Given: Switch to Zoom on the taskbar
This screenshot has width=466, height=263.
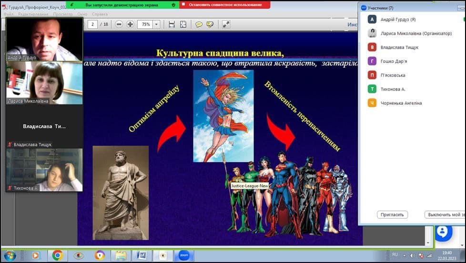Looking at the screenshot, I should point(184,255).
